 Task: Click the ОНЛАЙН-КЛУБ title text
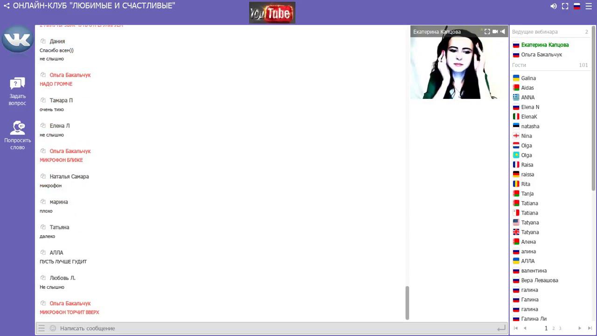94,6
